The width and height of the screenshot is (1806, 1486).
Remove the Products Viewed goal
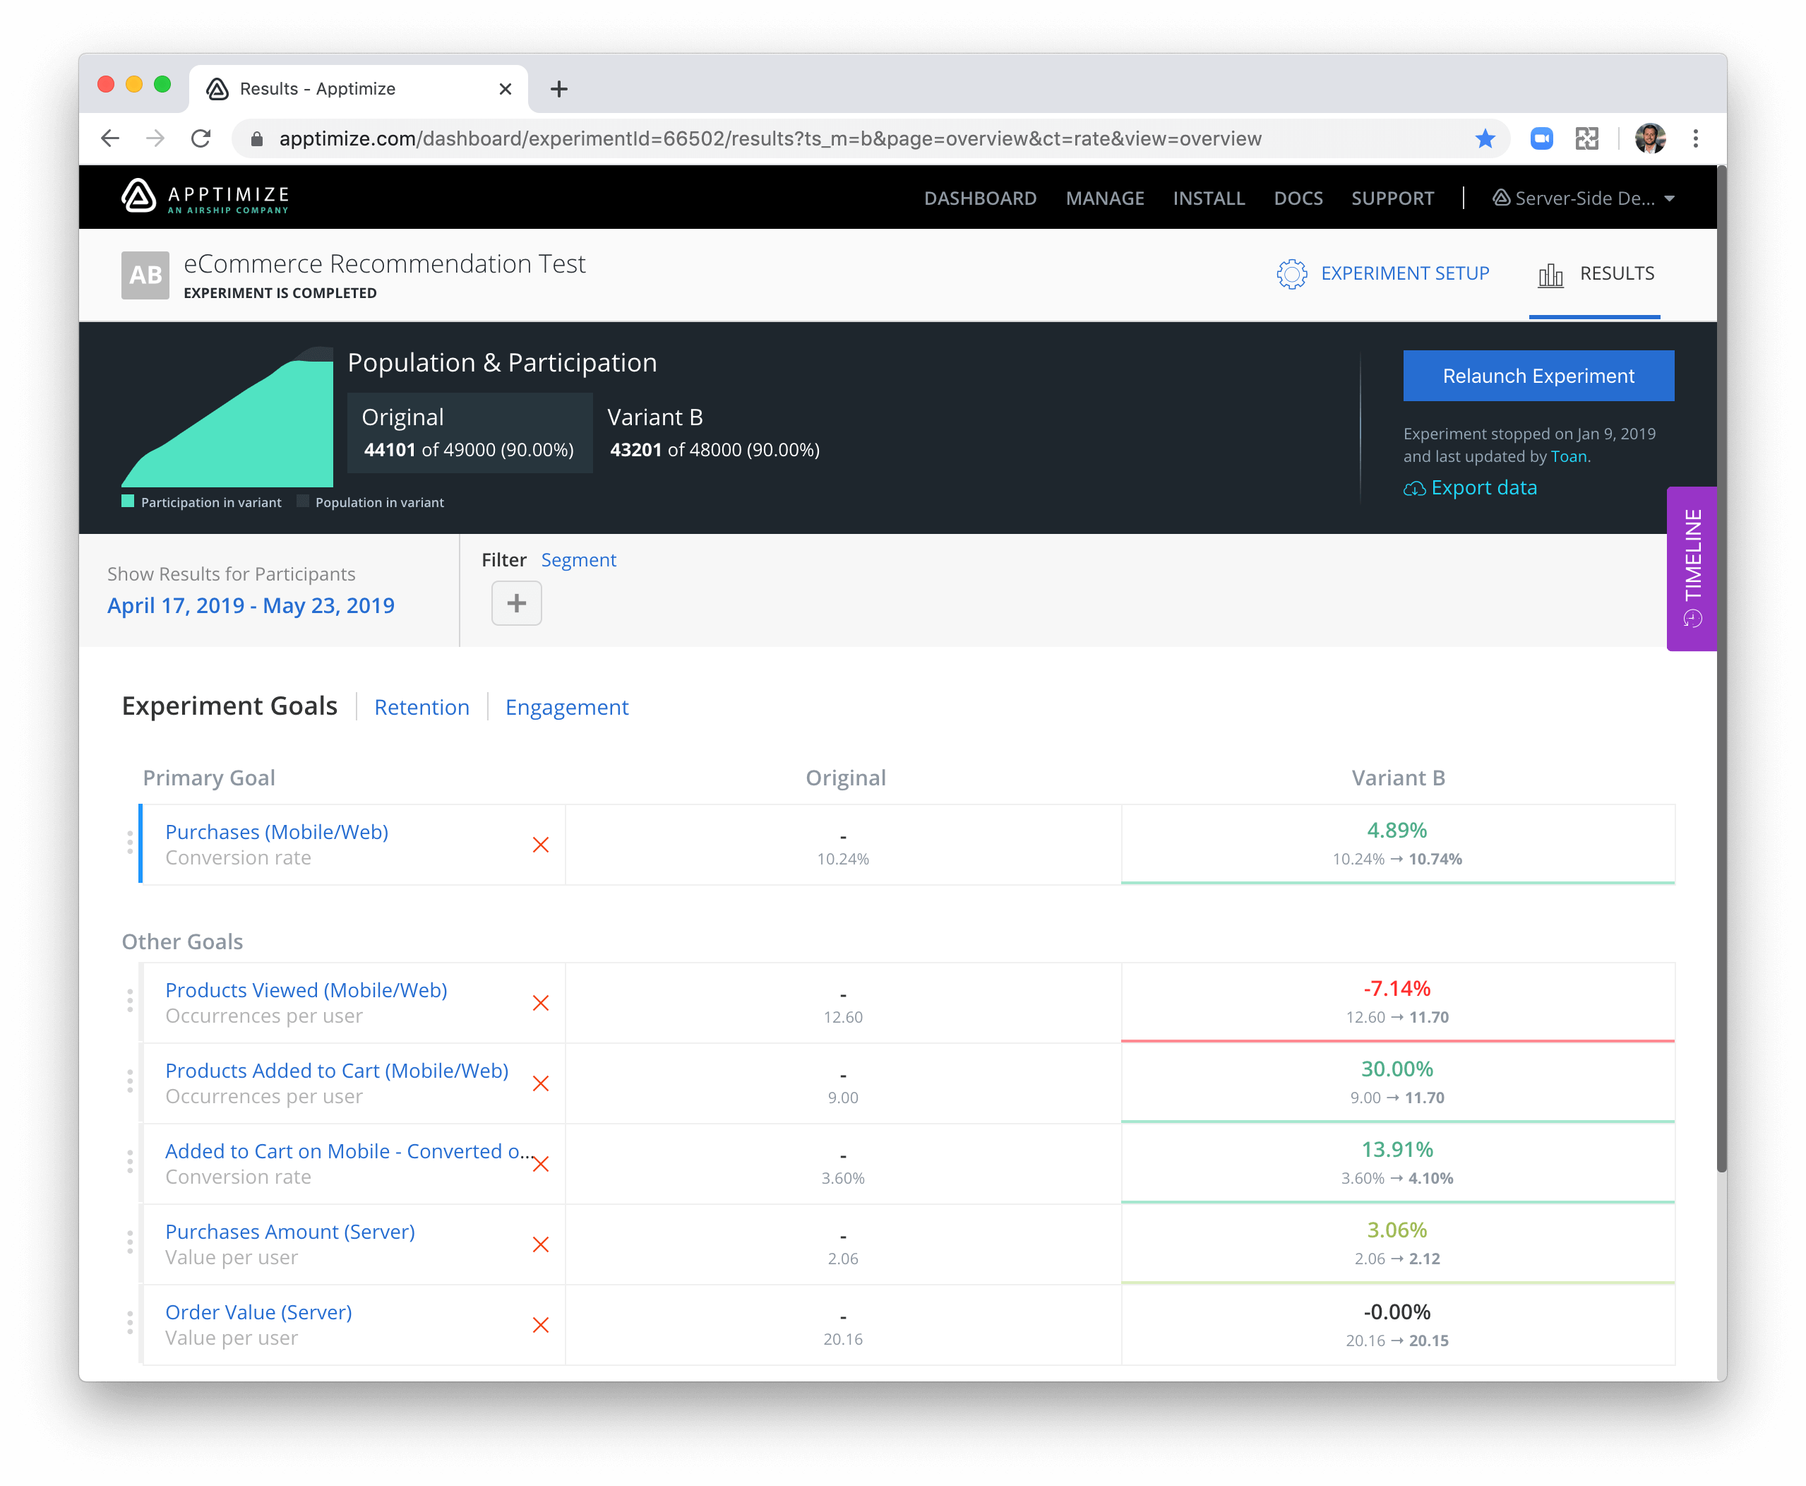tap(541, 1003)
